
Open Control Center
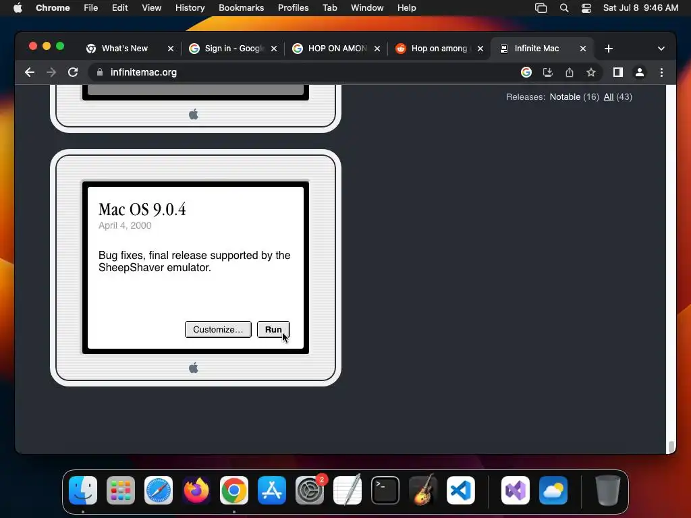click(x=586, y=8)
